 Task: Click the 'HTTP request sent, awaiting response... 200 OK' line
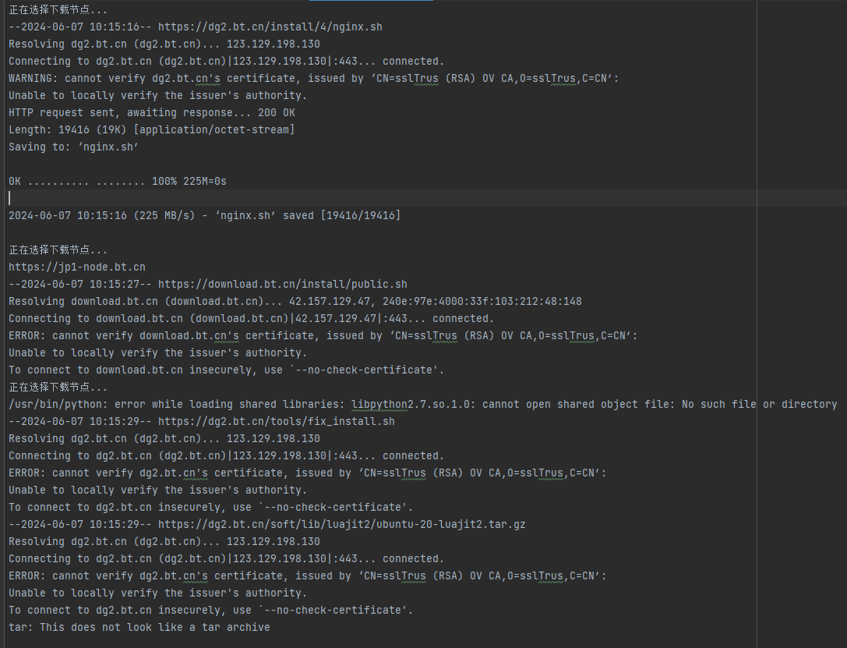tap(152, 113)
